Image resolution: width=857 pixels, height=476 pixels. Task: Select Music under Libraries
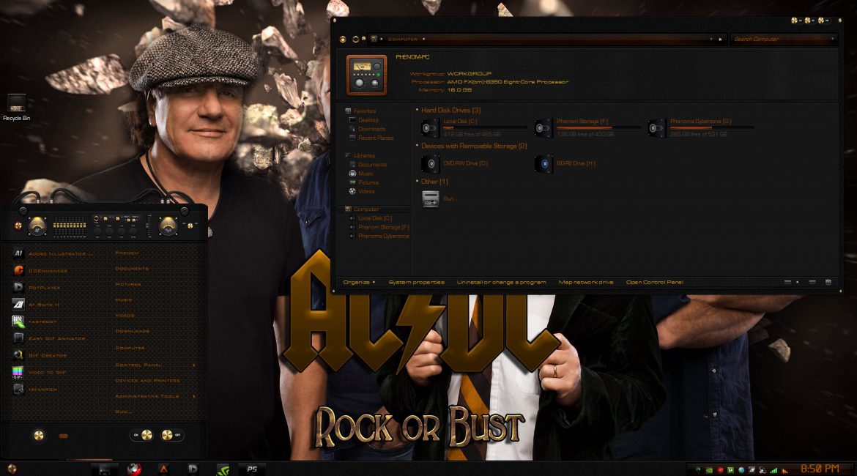click(x=366, y=174)
